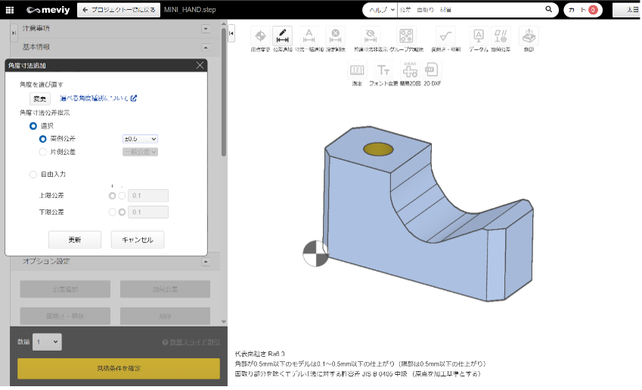Click the 刻印 option button in left panel
Screen dimensions: 642x390
(x=165, y=316)
